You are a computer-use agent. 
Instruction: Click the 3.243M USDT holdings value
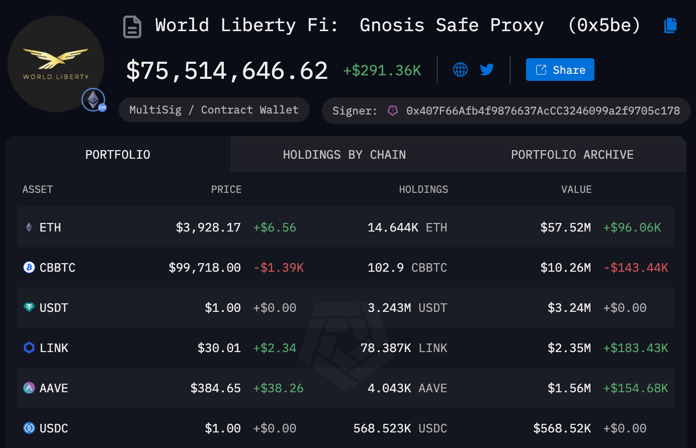(407, 308)
